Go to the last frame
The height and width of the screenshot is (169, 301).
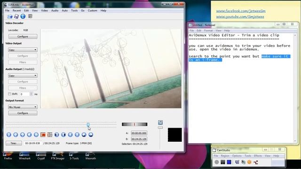click(77, 135)
